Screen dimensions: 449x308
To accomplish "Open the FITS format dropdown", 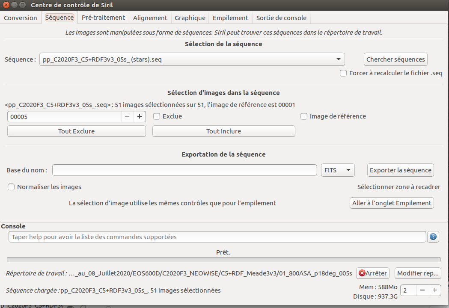I will (x=338, y=170).
